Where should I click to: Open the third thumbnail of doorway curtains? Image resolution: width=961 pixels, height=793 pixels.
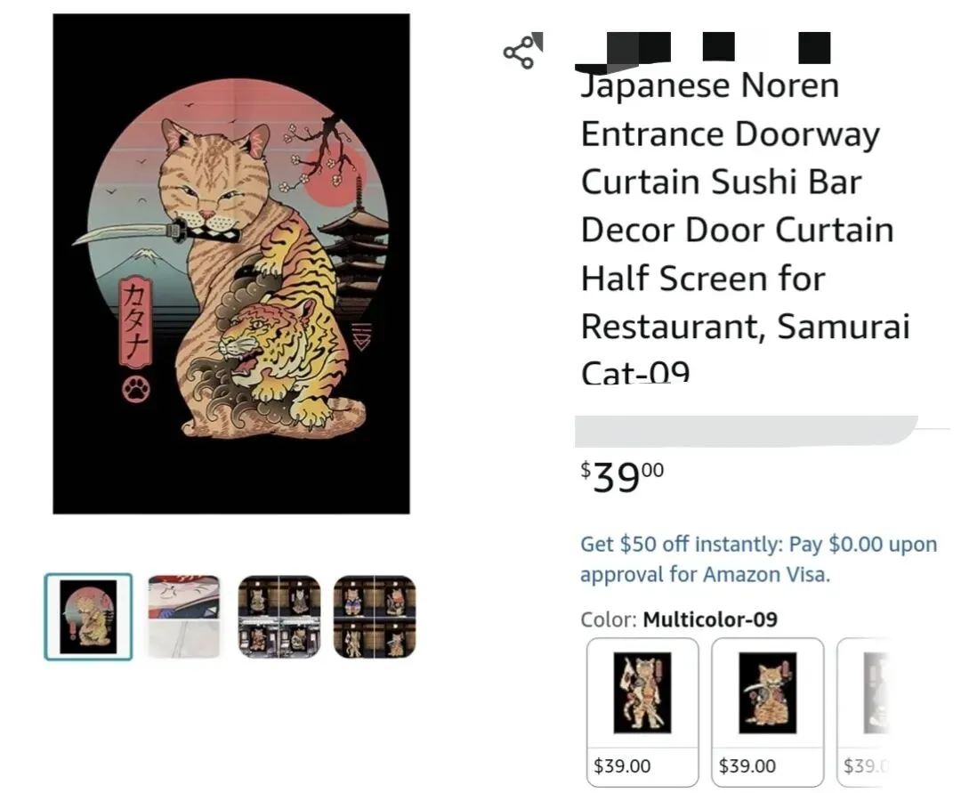279,617
